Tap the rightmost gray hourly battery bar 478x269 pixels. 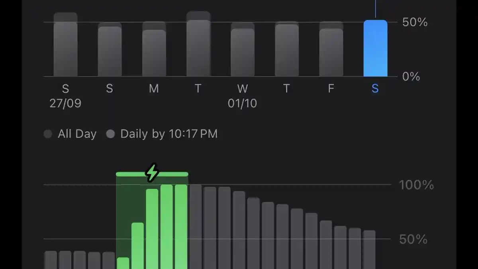click(x=369, y=249)
